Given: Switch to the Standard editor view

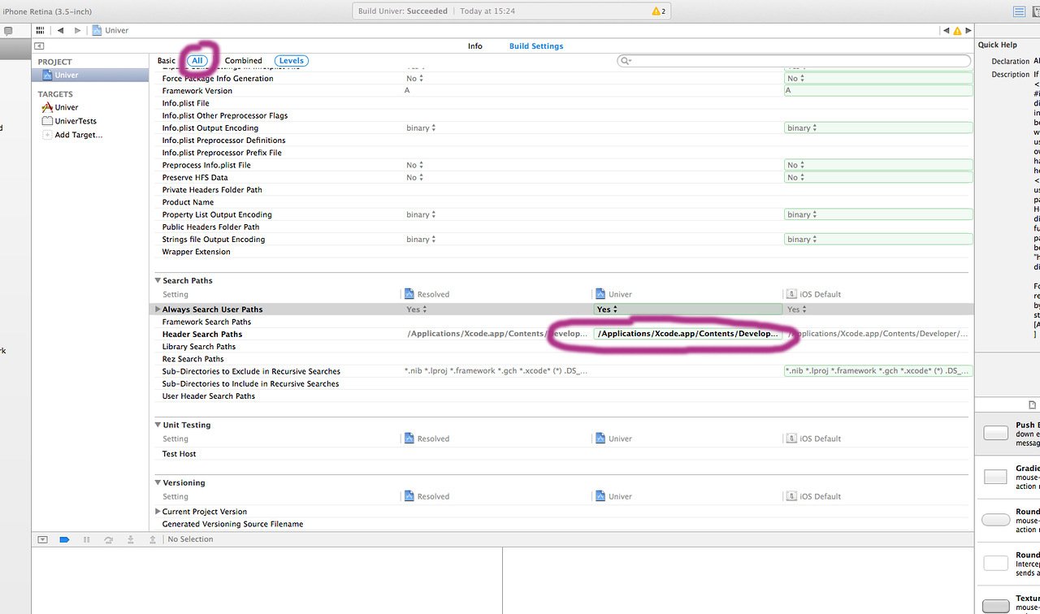Looking at the screenshot, I should pyautogui.click(x=1019, y=11).
